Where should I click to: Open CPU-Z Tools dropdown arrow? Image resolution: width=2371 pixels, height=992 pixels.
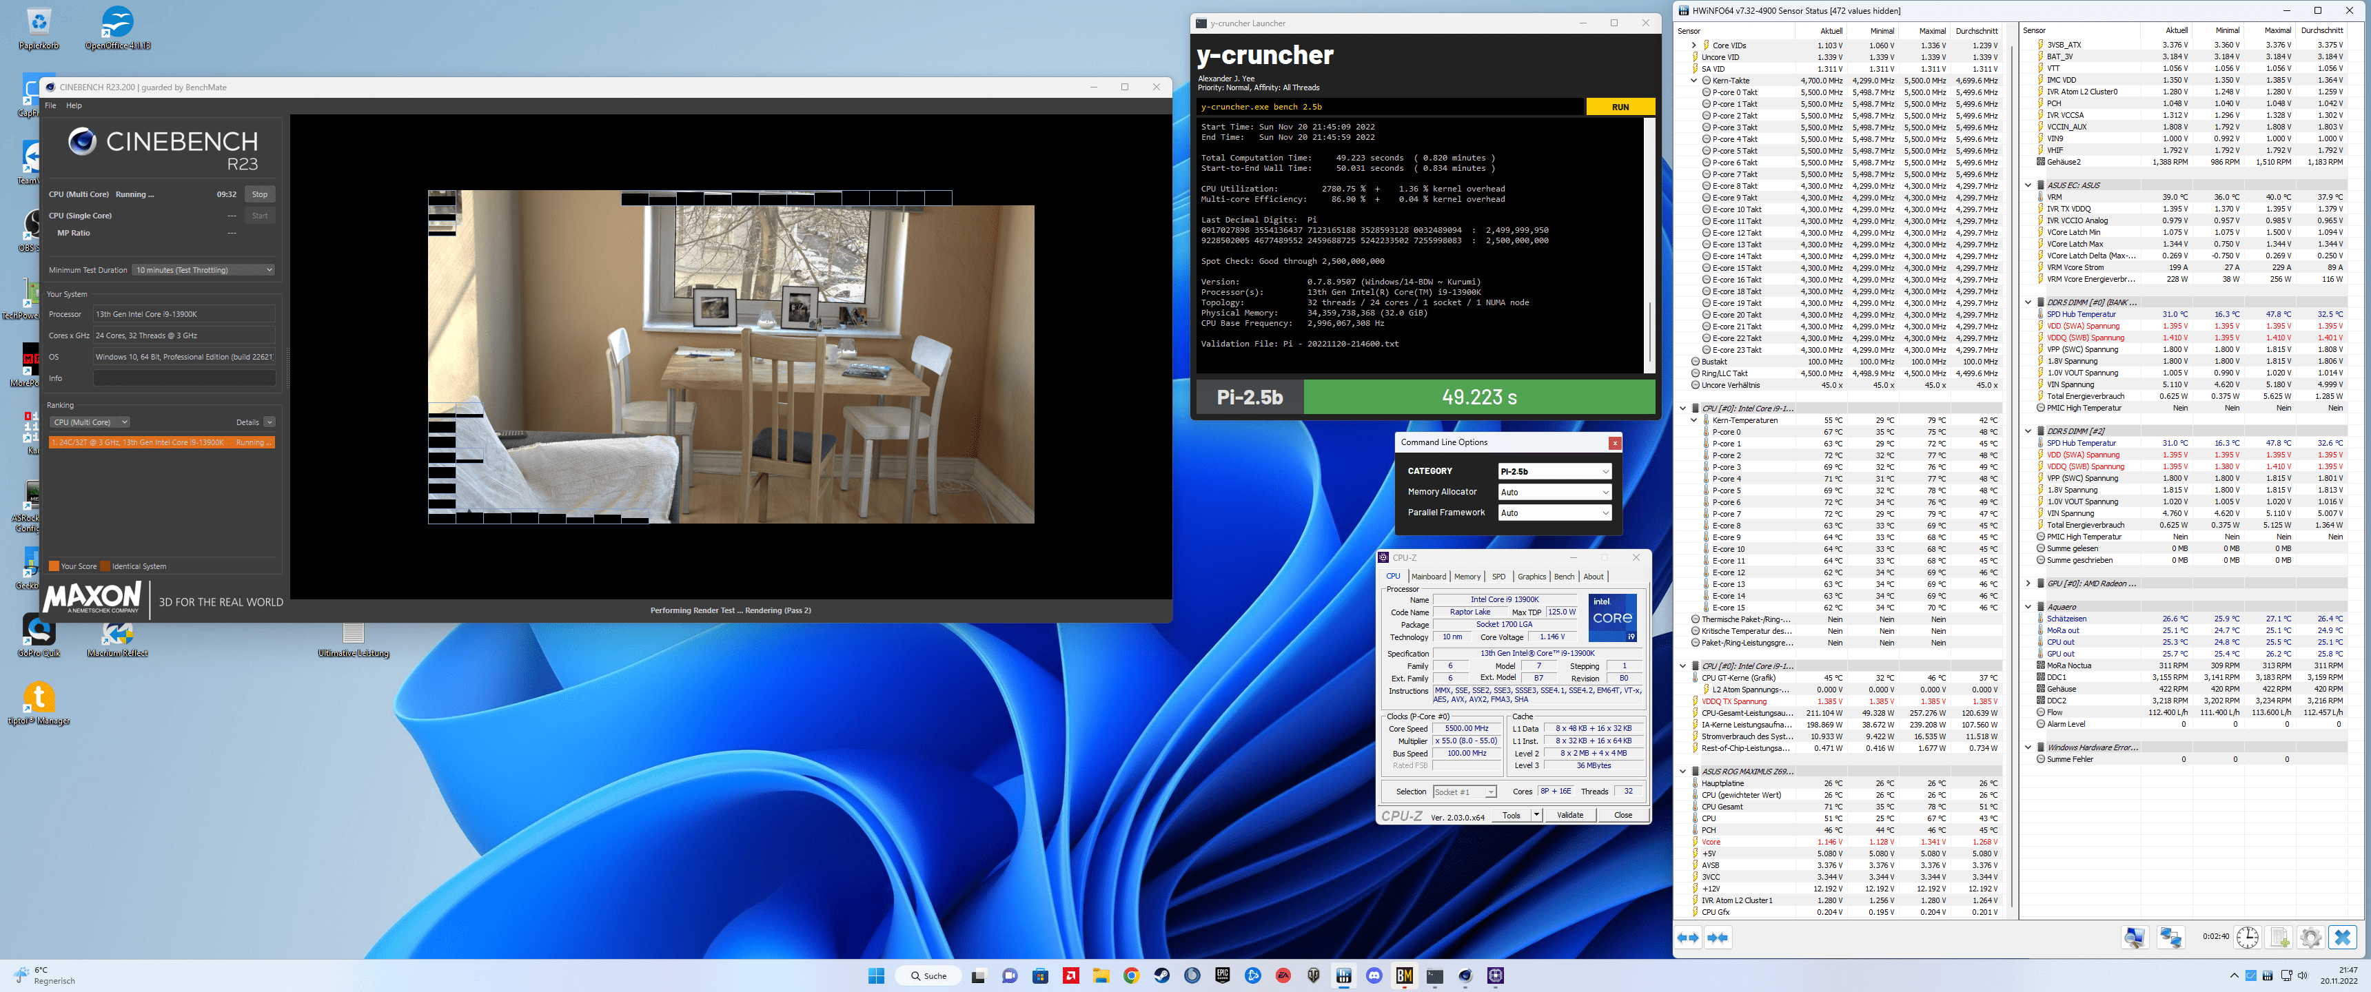click(1536, 816)
